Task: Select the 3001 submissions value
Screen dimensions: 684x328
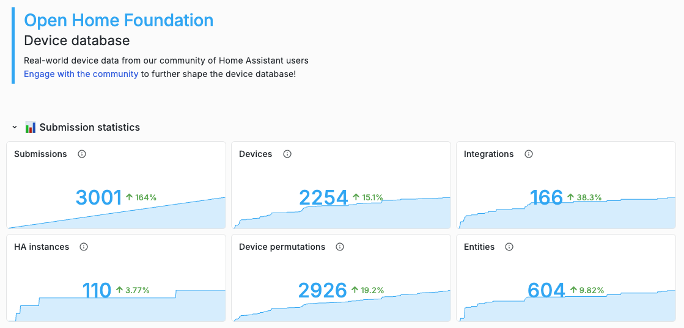Action: coord(99,197)
